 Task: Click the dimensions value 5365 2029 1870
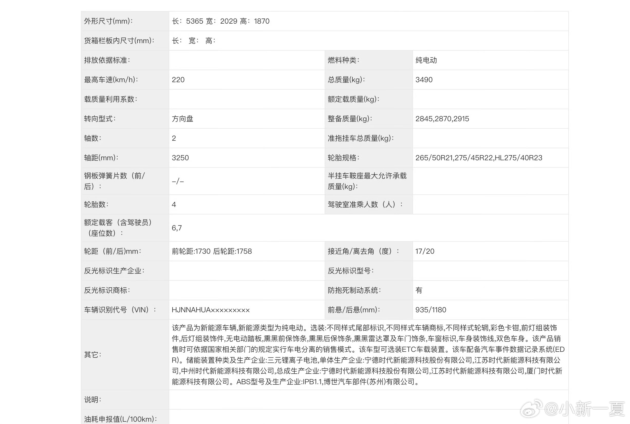(221, 21)
